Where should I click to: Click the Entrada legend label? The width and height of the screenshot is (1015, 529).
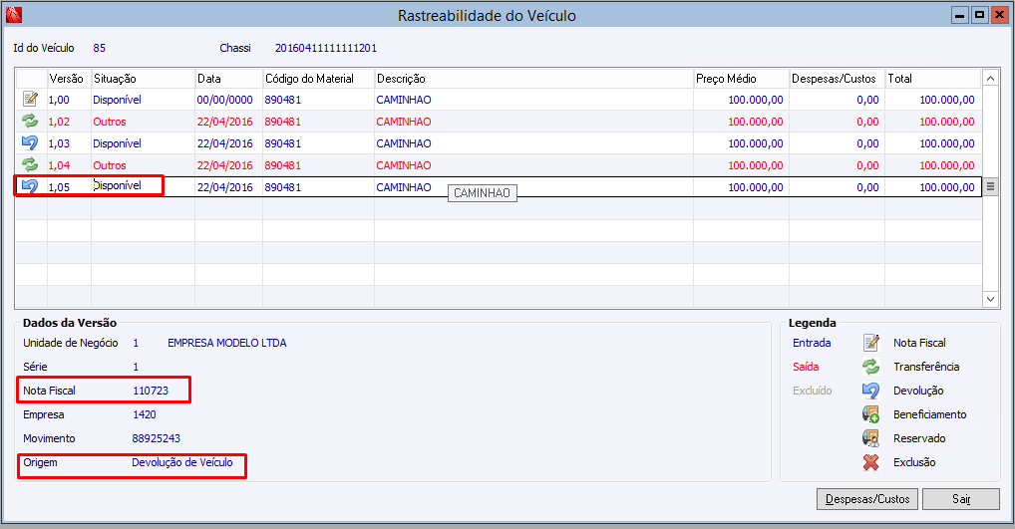pos(812,343)
